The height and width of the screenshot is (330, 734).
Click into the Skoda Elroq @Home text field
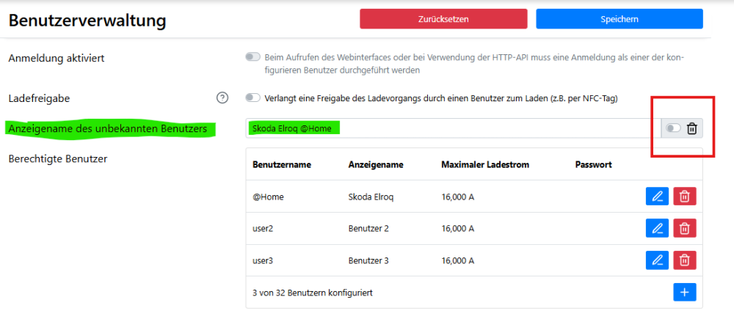click(453, 128)
